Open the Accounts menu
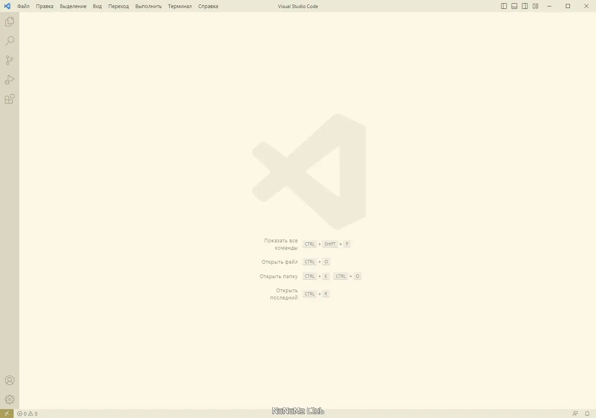Screen dimensions: 596x418 pyautogui.click(x=10, y=380)
